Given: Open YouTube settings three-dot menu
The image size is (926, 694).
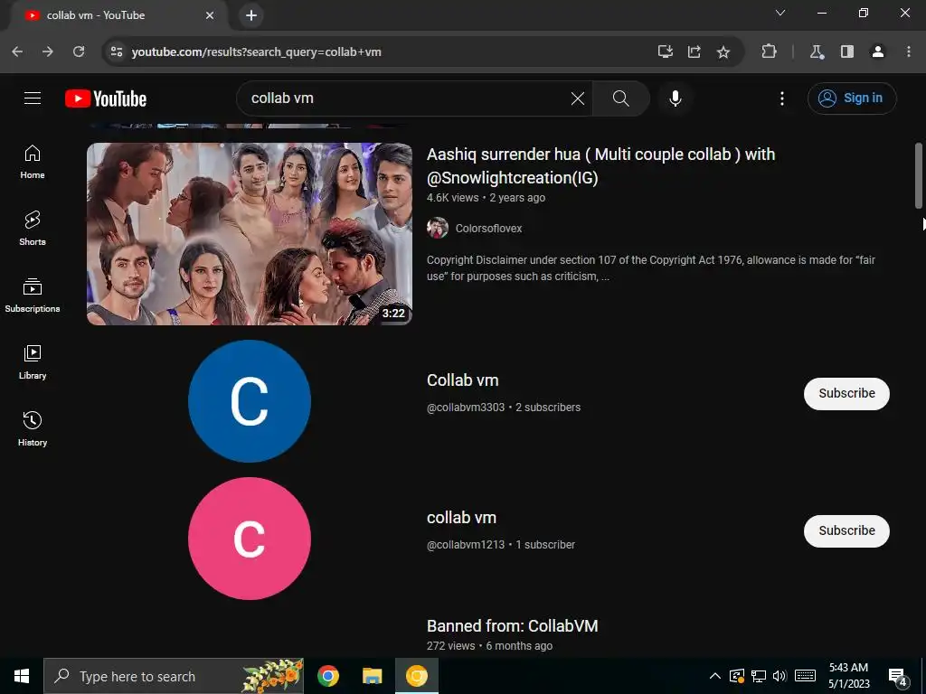Looking at the screenshot, I should (x=782, y=98).
